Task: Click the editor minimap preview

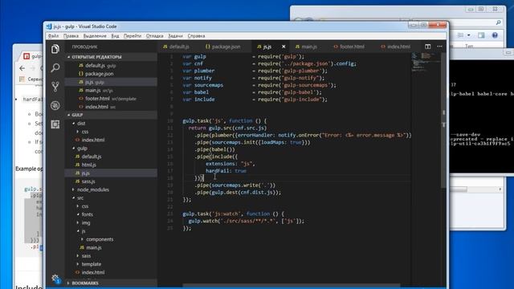Action: tap(426, 62)
